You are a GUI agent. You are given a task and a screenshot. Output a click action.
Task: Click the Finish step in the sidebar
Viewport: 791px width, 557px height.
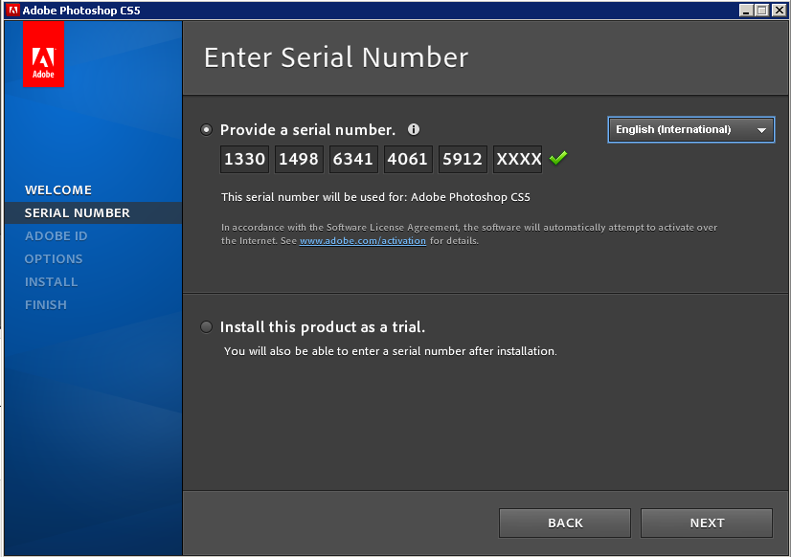pyautogui.click(x=46, y=304)
